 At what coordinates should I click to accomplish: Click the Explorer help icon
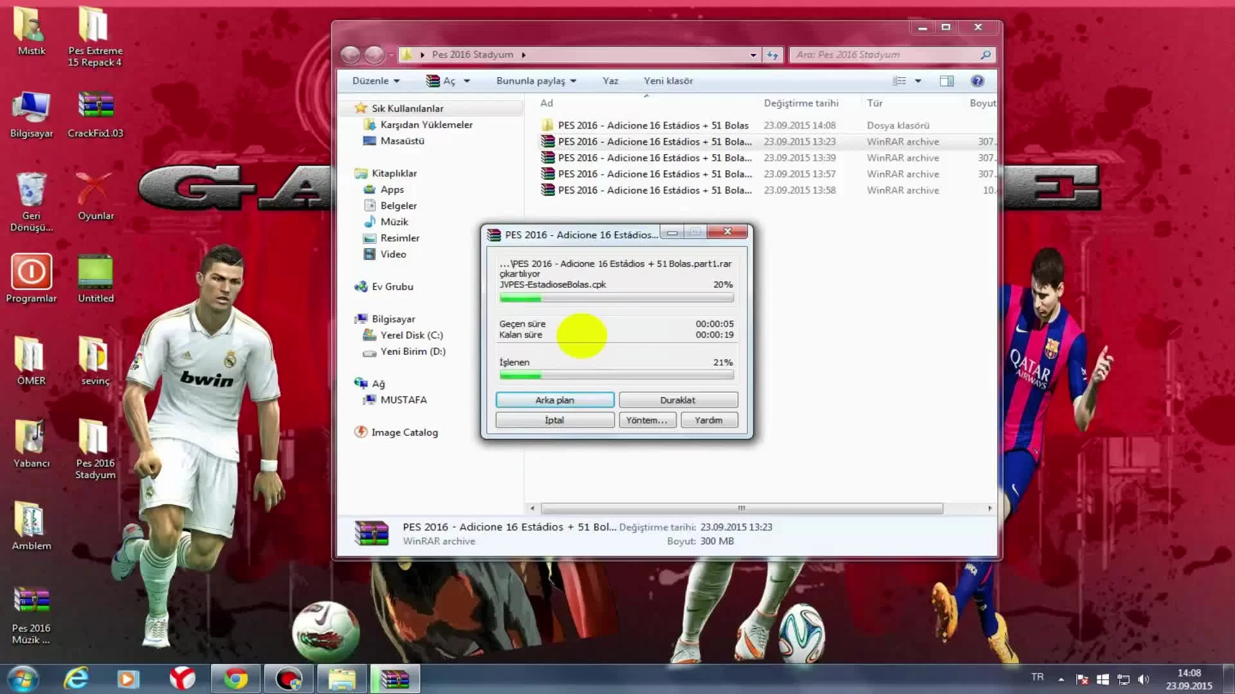coord(977,81)
